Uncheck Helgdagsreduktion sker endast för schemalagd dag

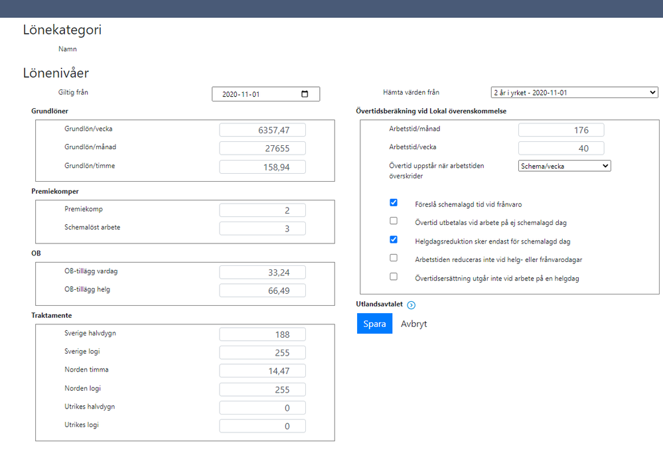coord(394,239)
